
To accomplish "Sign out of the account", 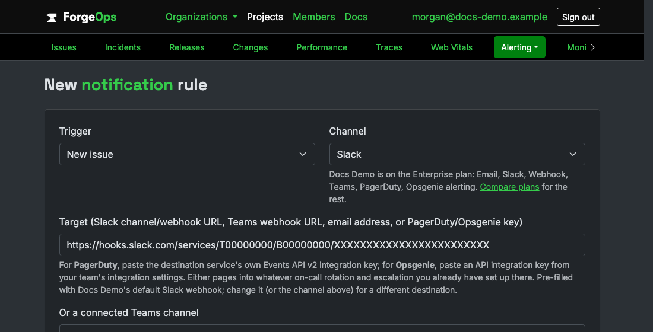I will (578, 17).
